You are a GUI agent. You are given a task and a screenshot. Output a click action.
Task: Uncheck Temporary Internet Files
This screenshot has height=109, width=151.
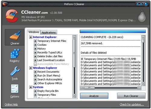pos(35,41)
